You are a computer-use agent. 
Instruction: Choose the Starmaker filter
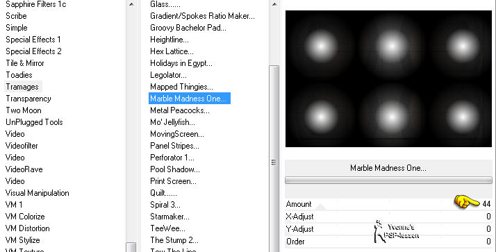170,217
